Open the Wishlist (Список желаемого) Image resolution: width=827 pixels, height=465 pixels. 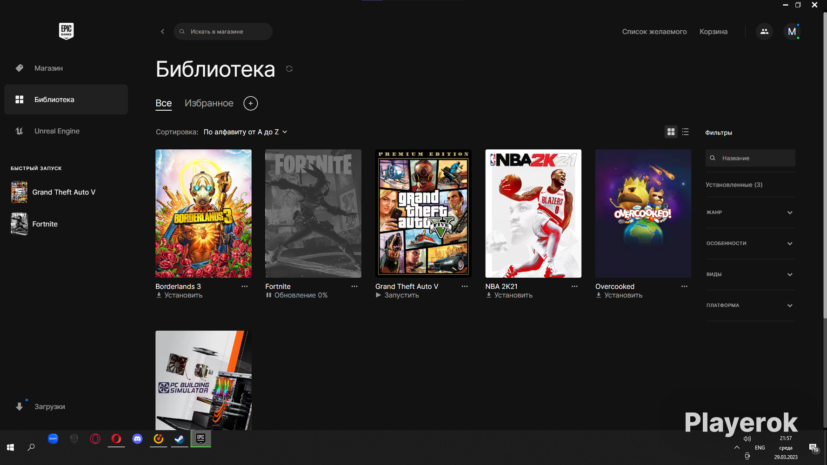654,32
